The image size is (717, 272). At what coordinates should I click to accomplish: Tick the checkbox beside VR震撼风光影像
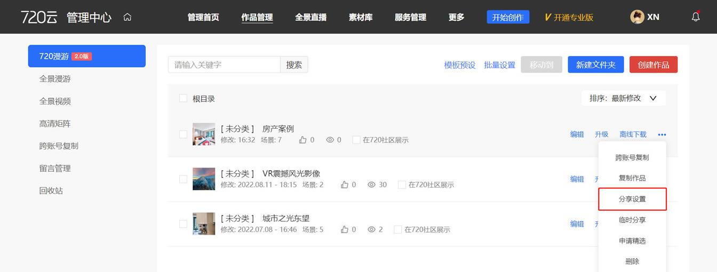(x=183, y=179)
